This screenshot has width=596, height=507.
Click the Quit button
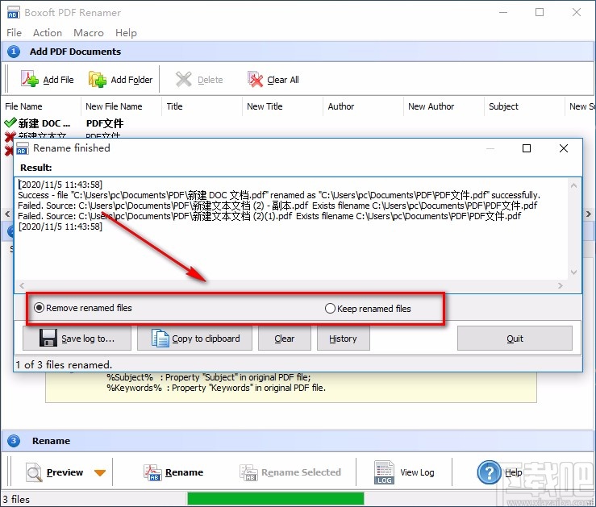tap(515, 338)
